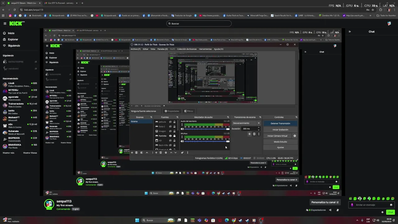Open a new browser tab
398x224 pixels.
tap(82, 3)
